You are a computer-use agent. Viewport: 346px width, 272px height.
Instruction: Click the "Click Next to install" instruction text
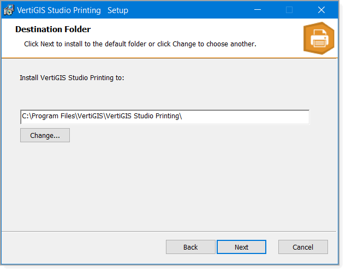[140, 44]
